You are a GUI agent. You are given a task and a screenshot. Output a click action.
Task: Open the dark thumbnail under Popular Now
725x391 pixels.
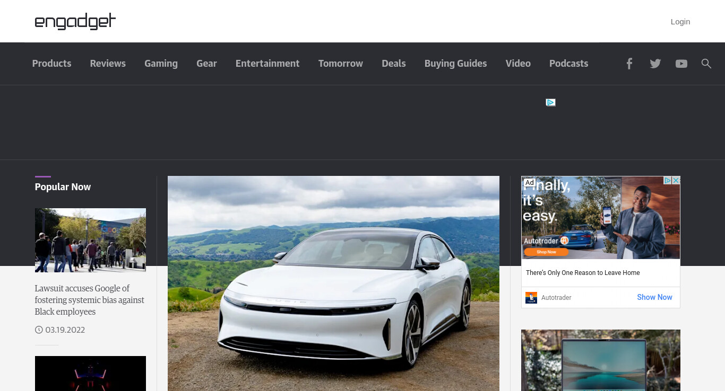coord(90,374)
